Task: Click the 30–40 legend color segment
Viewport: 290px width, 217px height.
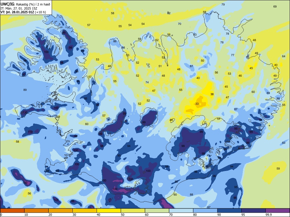Action: [x=85, y=211]
